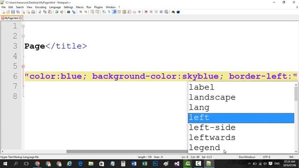Image resolution: width=299 pixels, height=168 pixels.
Task: Click the Save Recorded Macro icon
Action: point(166,12)
